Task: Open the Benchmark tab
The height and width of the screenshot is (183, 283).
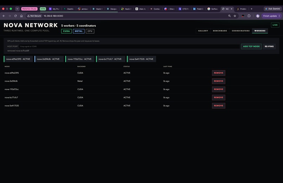Action: click(x=220, y=31)
